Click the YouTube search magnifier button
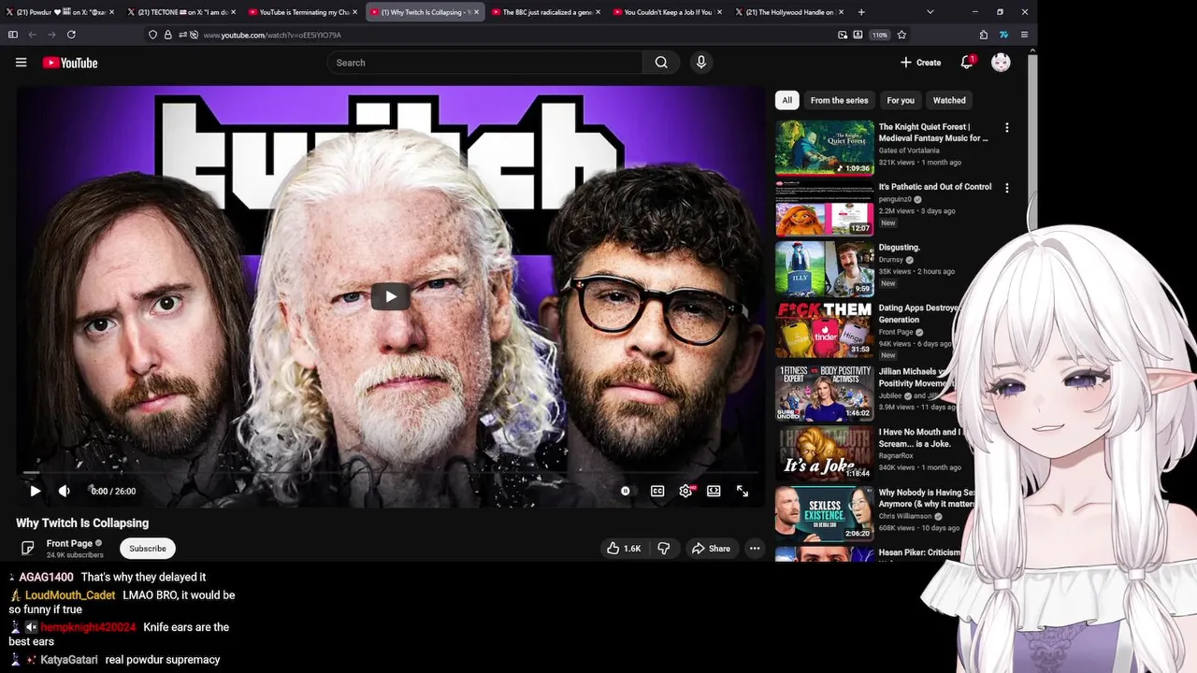This screenshot has height=673, width=1197. click(x=661, y=63)
